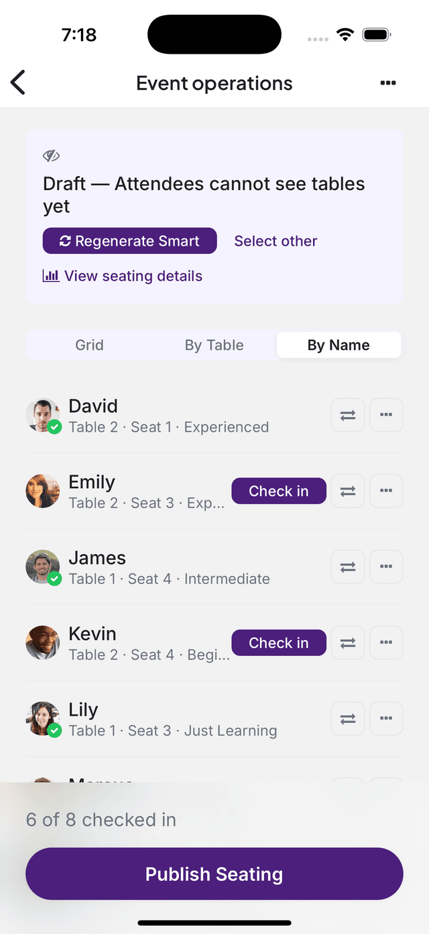Expand details with the back chevron arrow

point(17,82)
